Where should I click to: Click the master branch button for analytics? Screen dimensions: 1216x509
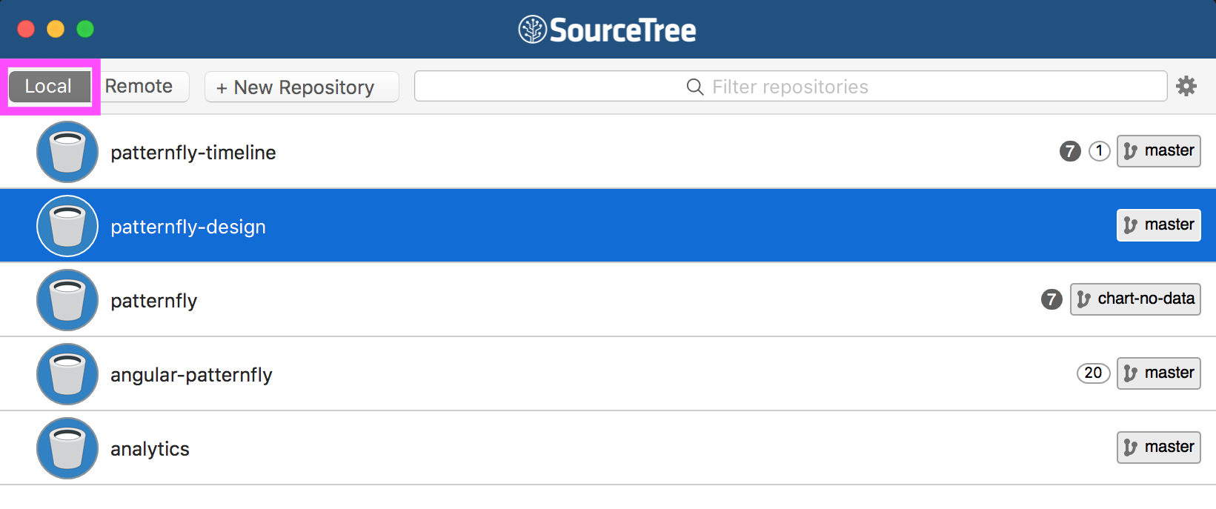pyautogui.click(x=1158, y=448)
